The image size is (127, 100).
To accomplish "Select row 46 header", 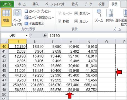I will [x=4, y=75].
